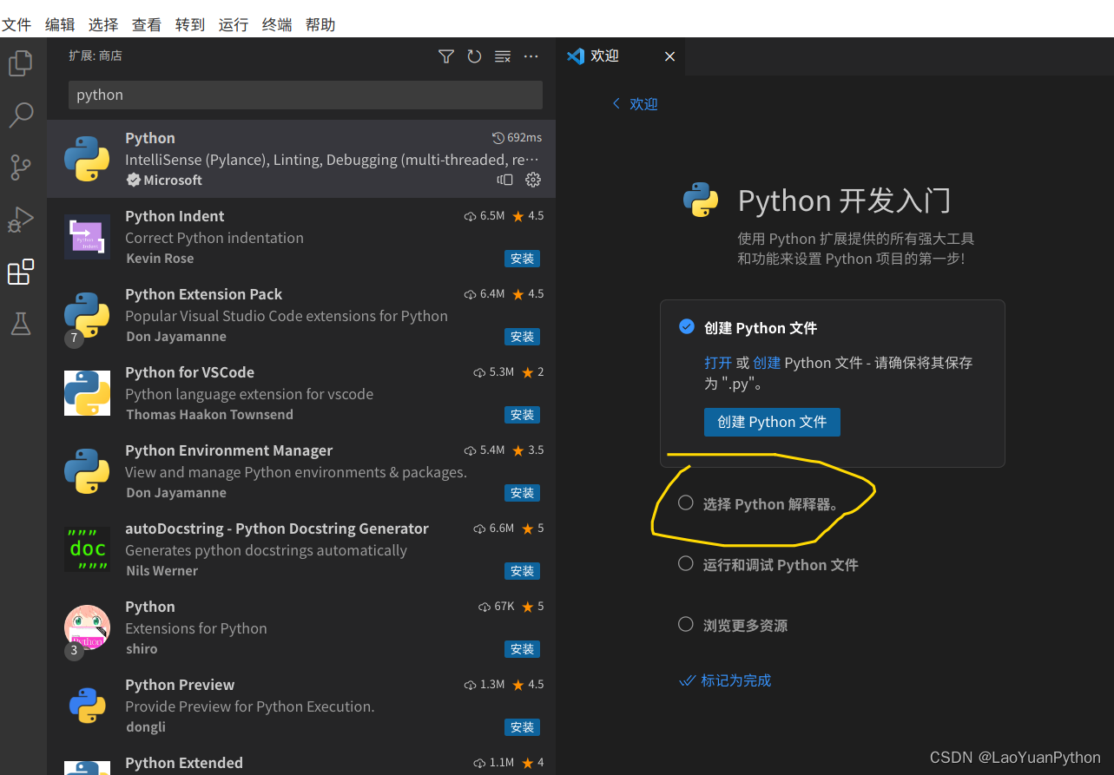Click the autoDocstring doc icon
The height and width of the screenshot is (775, 1114).
tap(87, 549)
